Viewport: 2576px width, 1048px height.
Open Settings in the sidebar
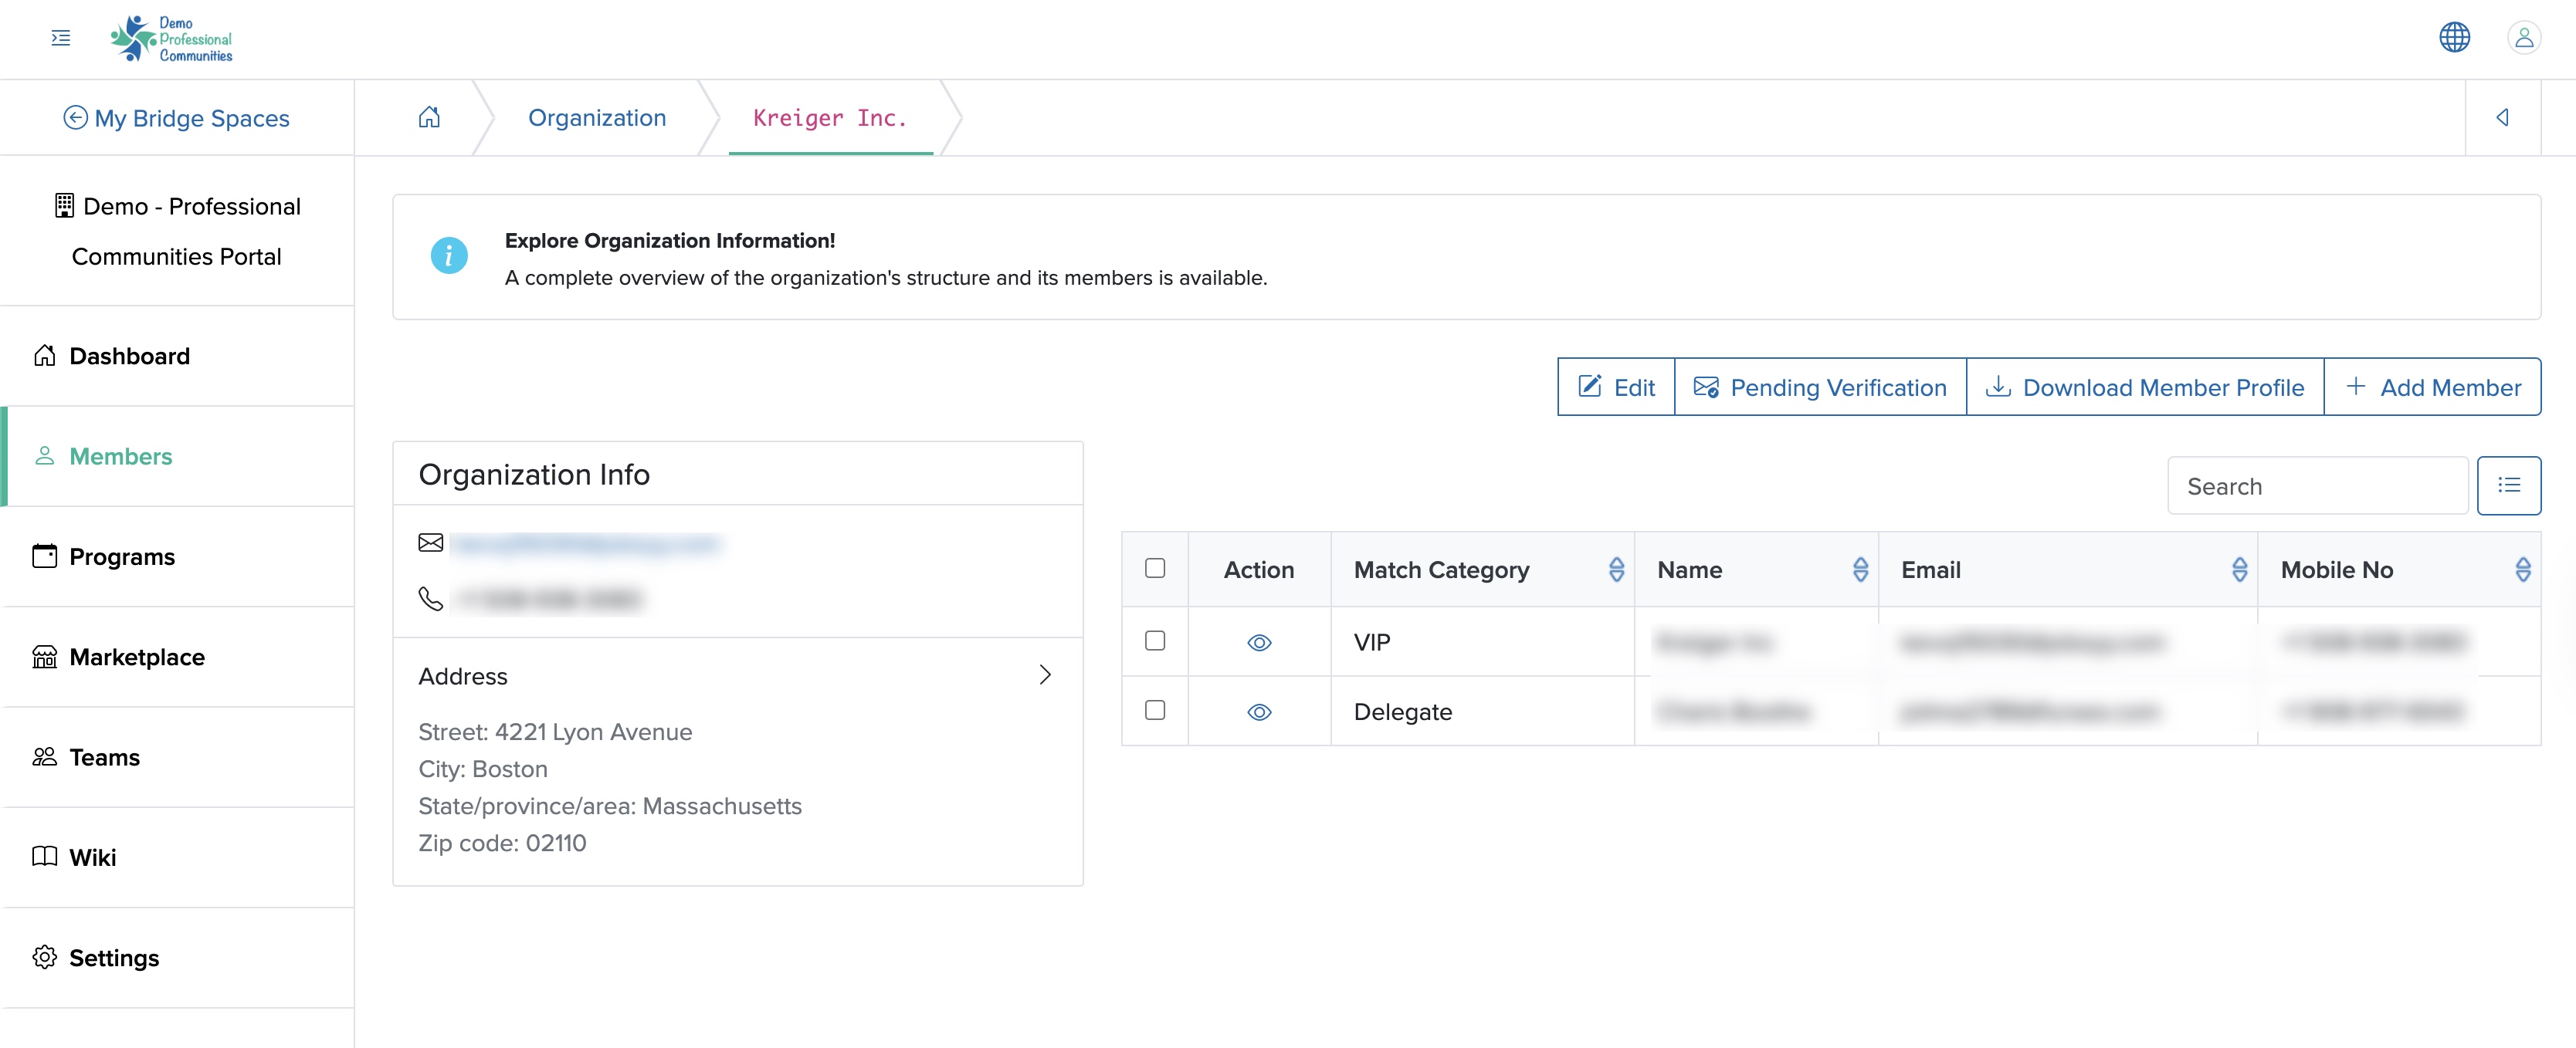[178, 958]
